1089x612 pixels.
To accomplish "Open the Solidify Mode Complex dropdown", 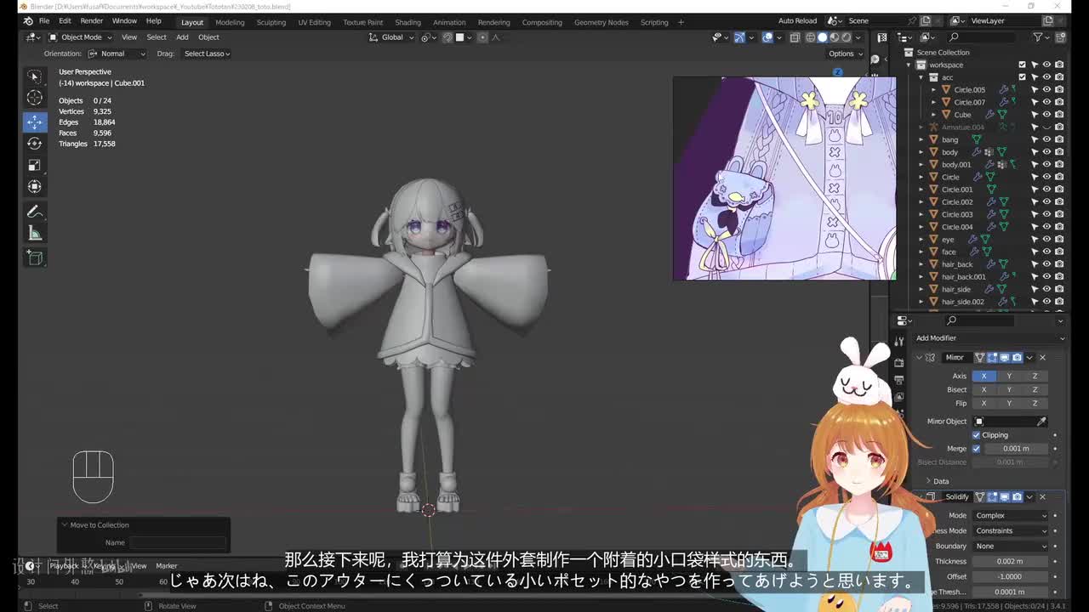I will 1011,516.
